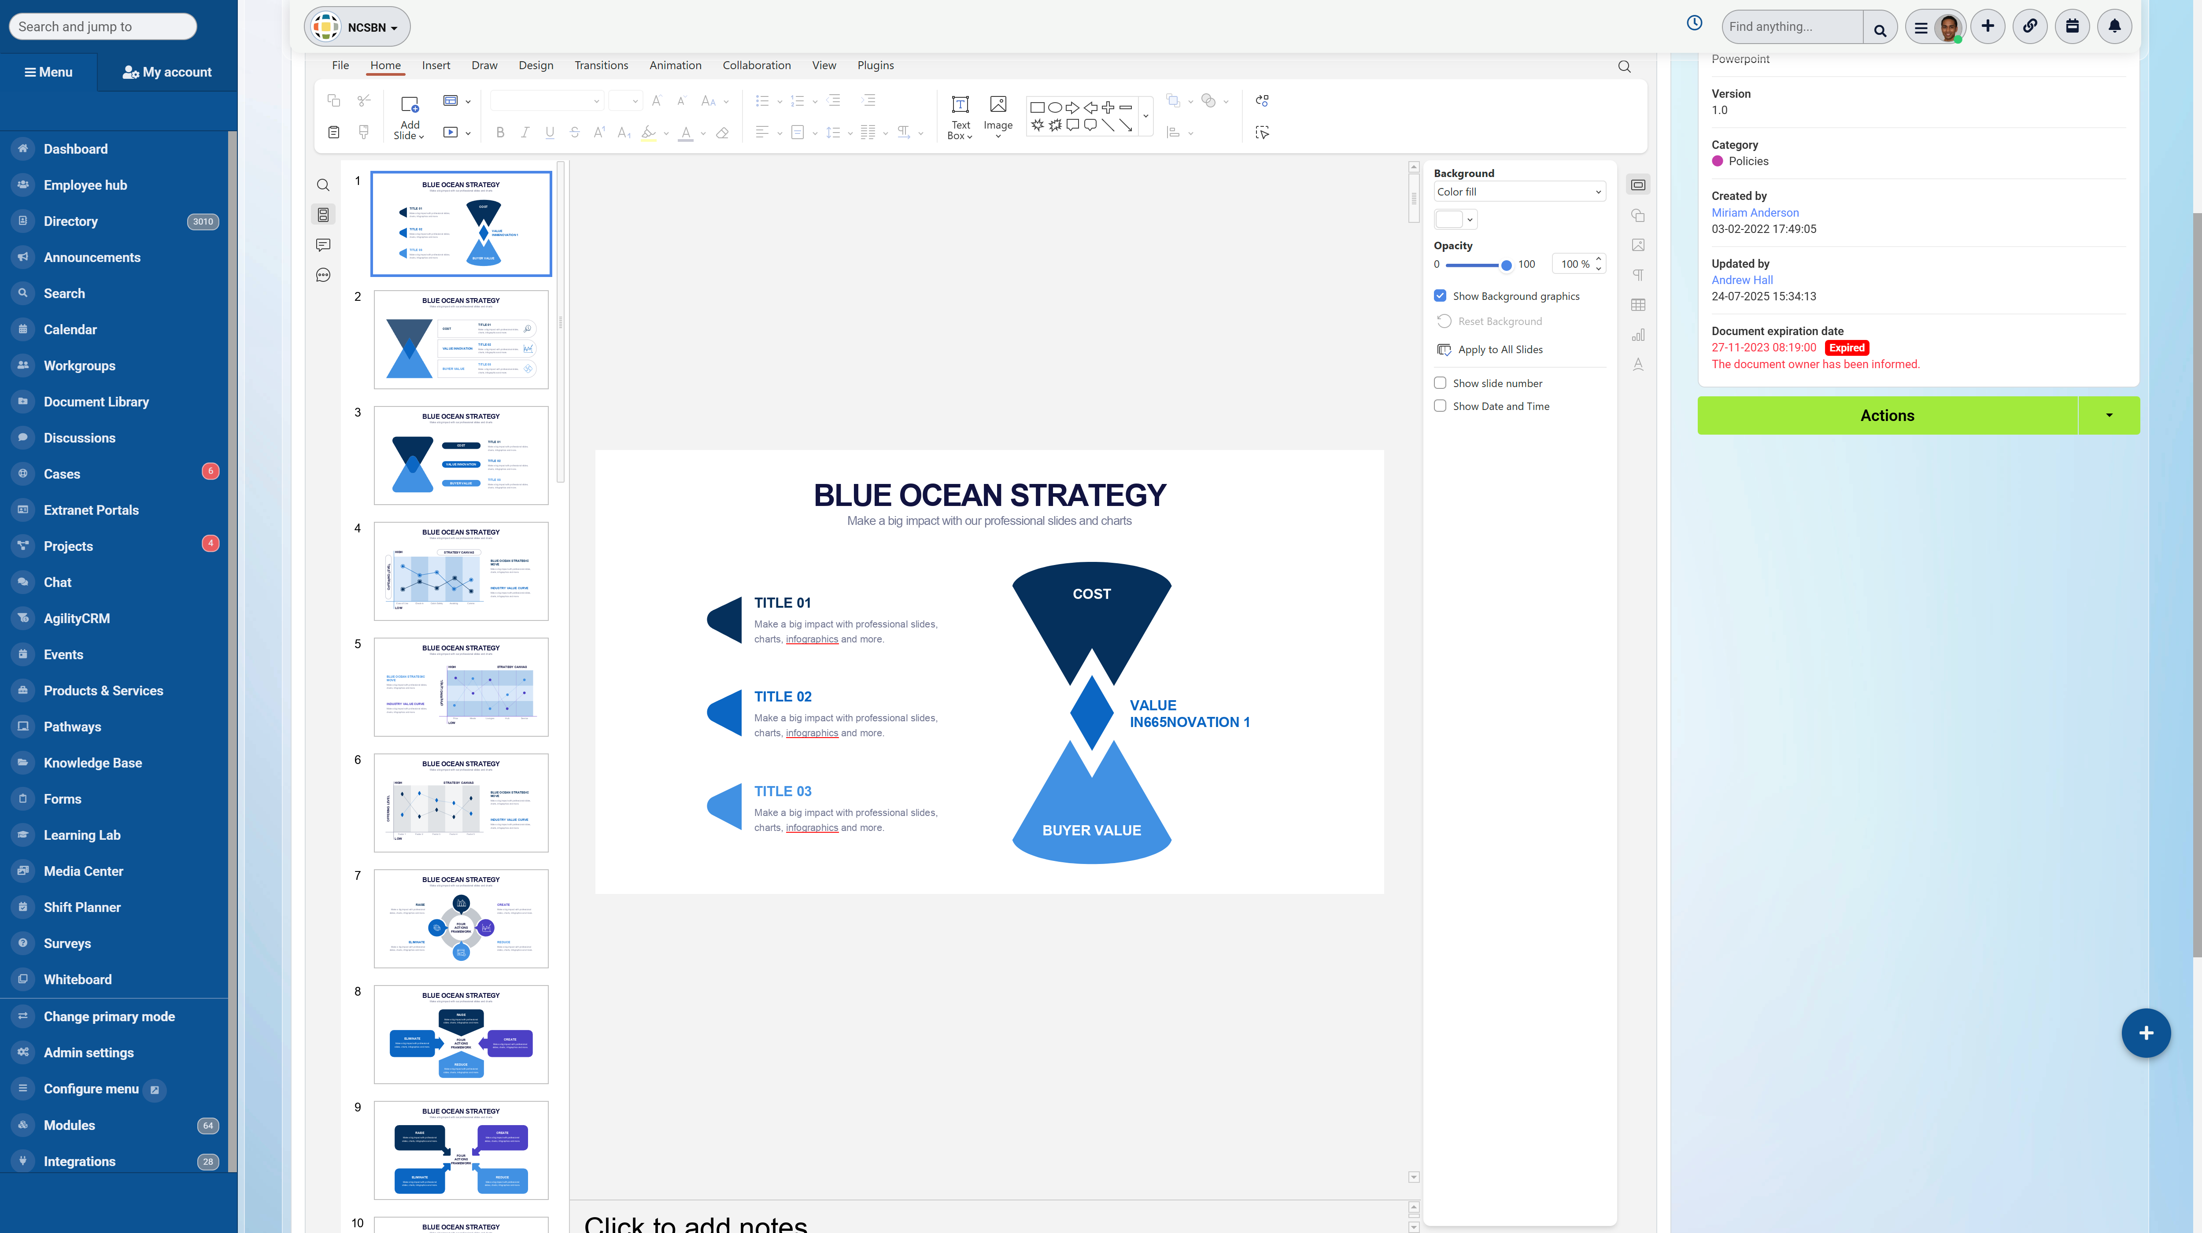The height and width of the screenshot is (1233, 2202).
Task: Click the bold formatting icon
Action: pyautogui.click(x=500, y=133)
